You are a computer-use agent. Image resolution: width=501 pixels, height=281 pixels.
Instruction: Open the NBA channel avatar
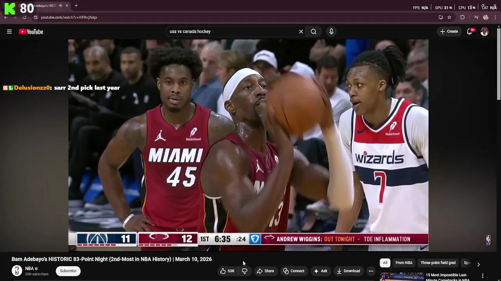tap(17, 270)
